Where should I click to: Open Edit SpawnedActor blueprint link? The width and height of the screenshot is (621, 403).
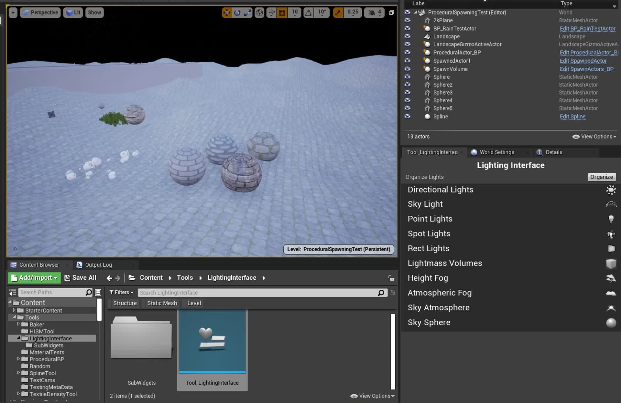click(583, 61)
